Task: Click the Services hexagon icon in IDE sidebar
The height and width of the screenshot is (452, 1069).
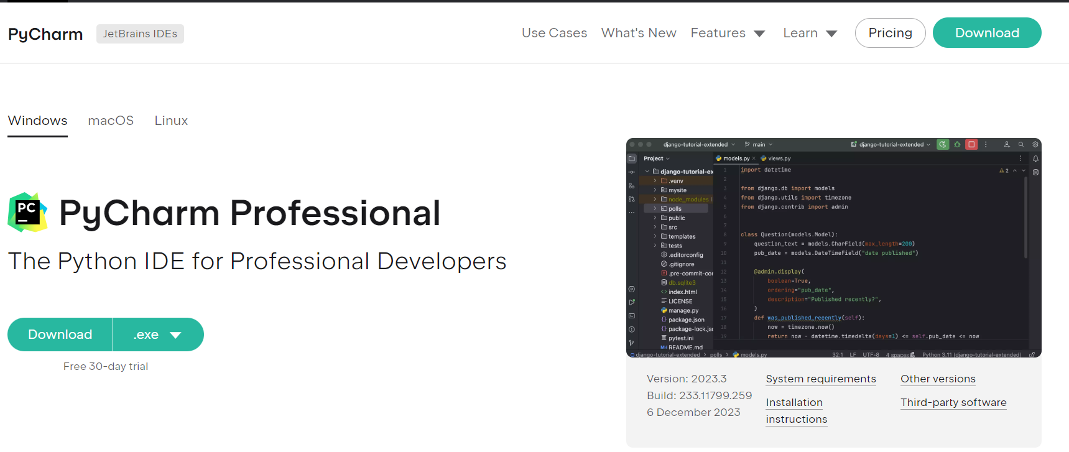Action: click(632, 289)
